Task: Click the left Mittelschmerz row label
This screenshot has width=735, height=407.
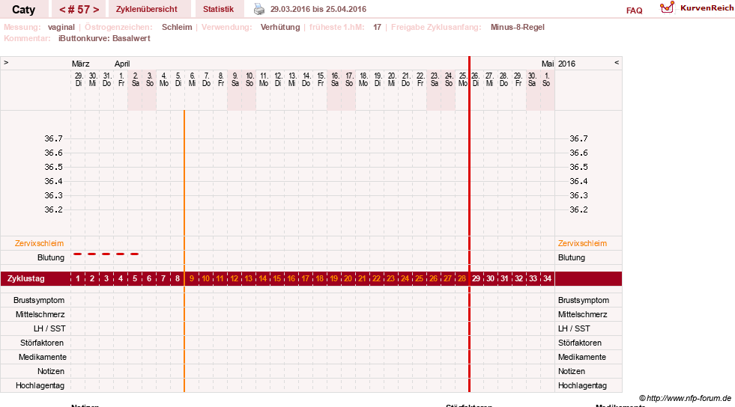Action: click(x=40, y=314)
